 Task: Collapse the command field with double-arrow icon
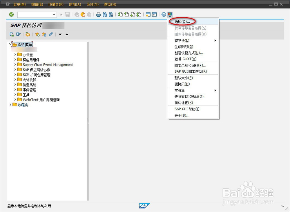point(61,14)
